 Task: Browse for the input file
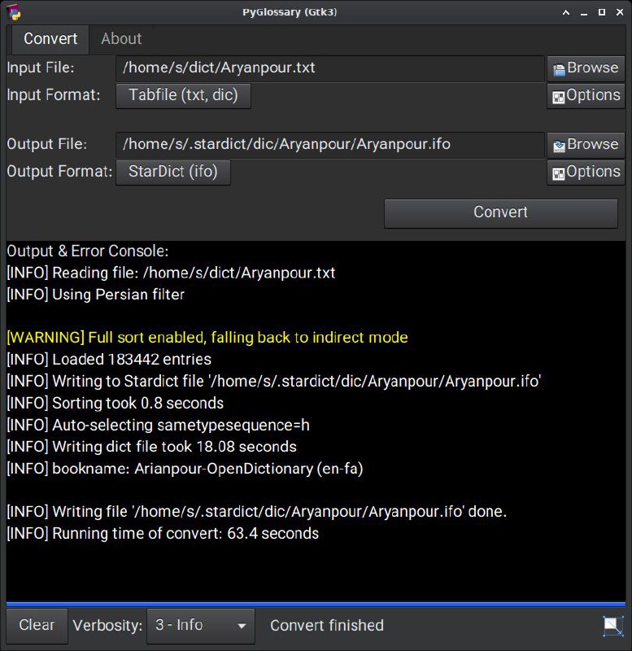coord(586,68)
